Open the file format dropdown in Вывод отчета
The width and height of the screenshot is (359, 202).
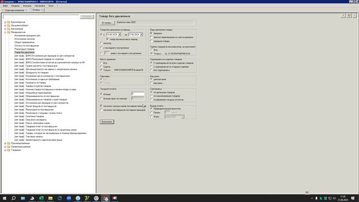pyautogui.click(x=183, y=117)
